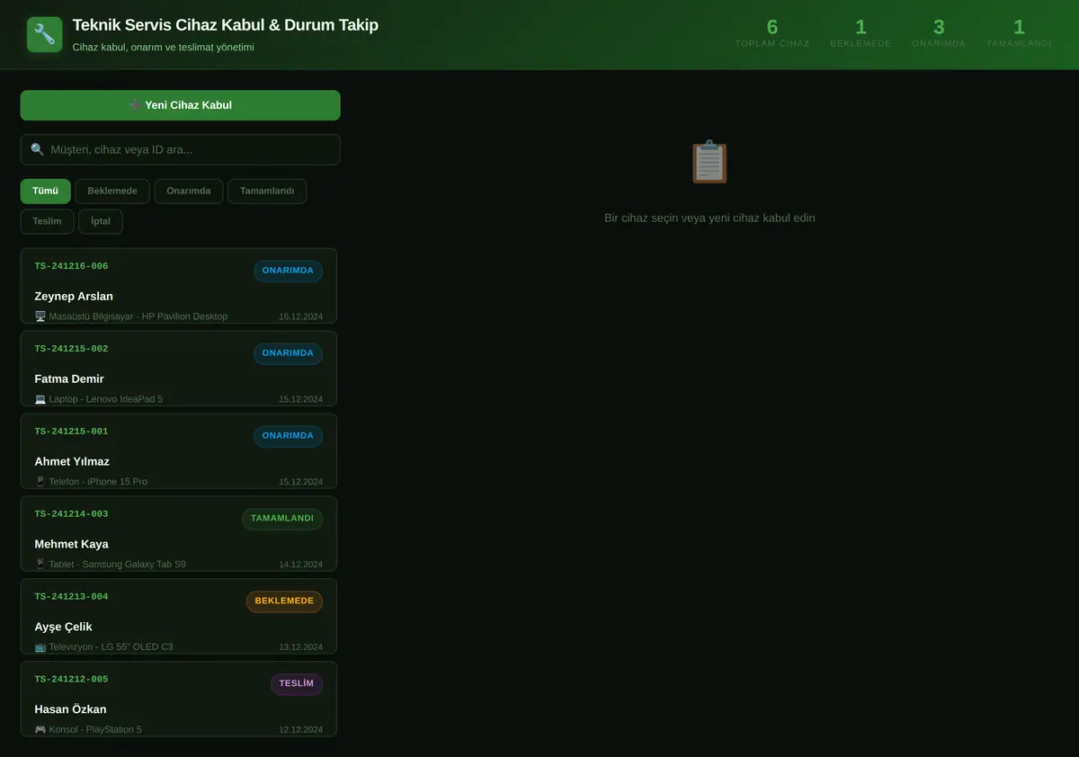
Task: Click ticket ID TS-241215-002
Action: pyautogui.click(x=71, y=349)
